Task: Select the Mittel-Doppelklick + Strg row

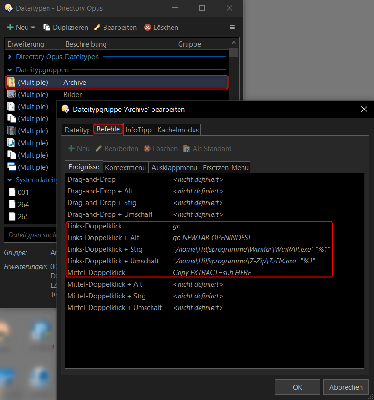Action: point(215,296)
